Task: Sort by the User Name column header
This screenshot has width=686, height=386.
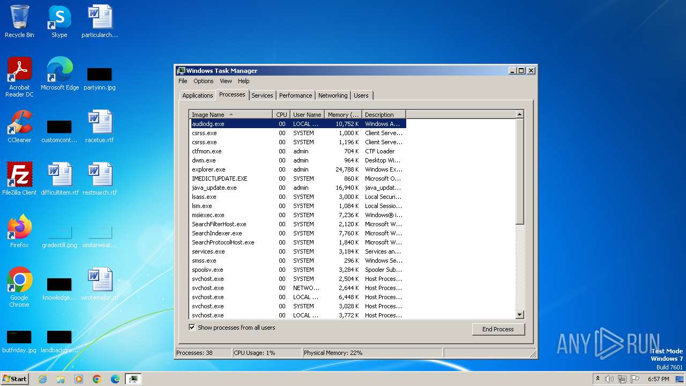Action: pos(307,115)
